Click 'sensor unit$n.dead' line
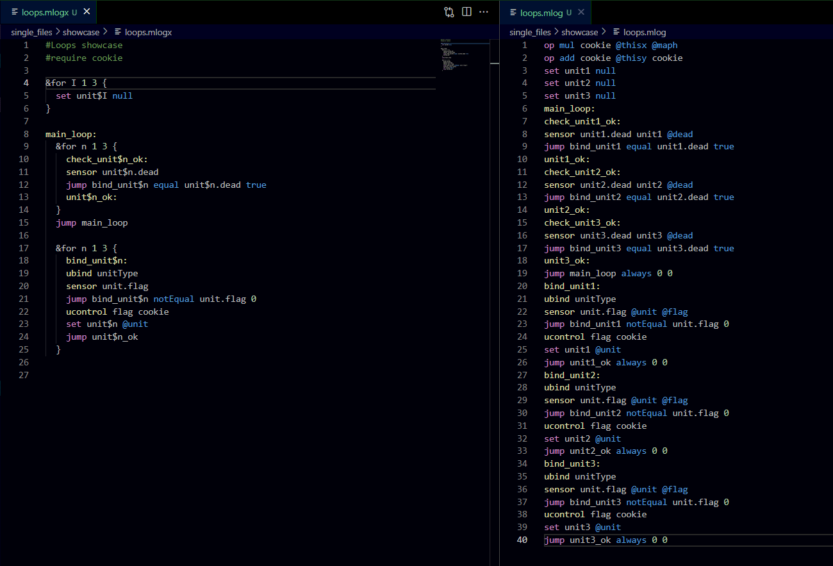The height and width of the screenshot is (566, 833). [112, 172]
